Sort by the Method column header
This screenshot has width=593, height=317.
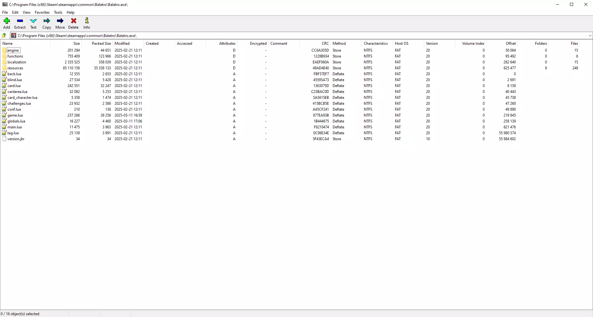(x=346, y=44)
